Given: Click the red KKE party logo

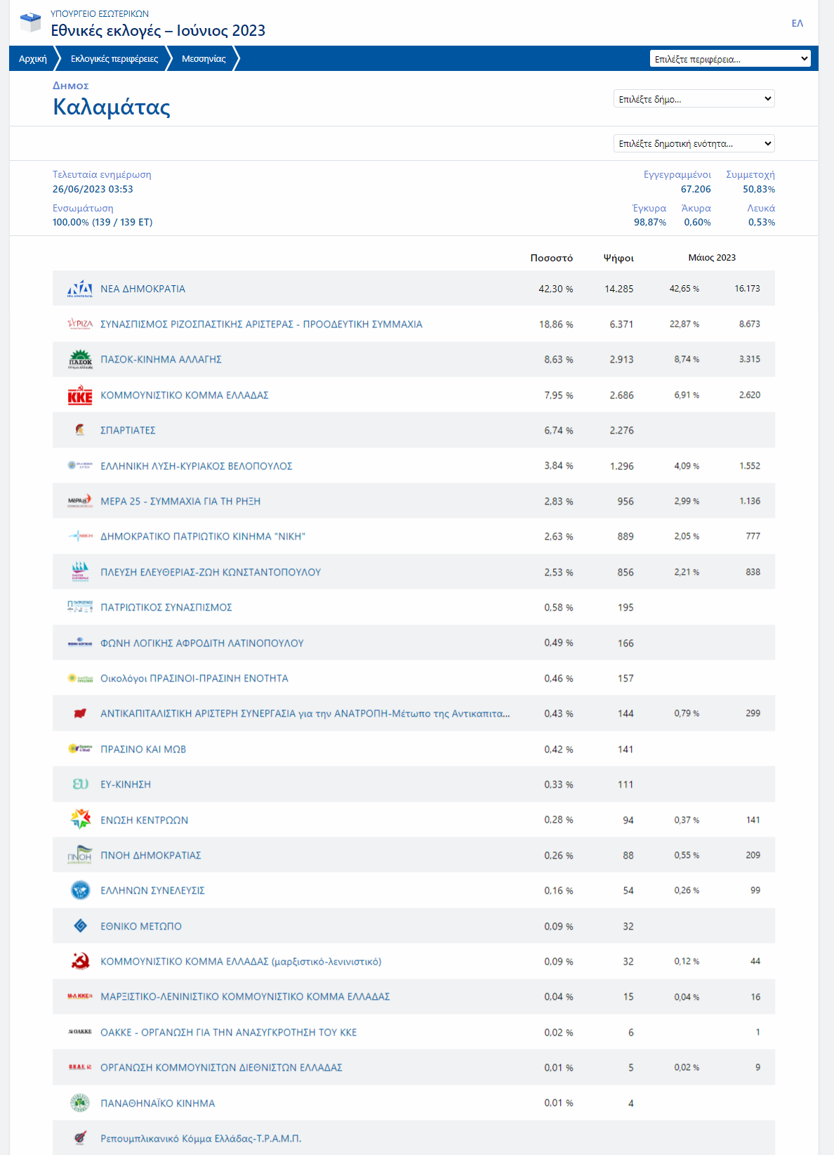Looking at the screenshot, I should click(x=80, y=395).
